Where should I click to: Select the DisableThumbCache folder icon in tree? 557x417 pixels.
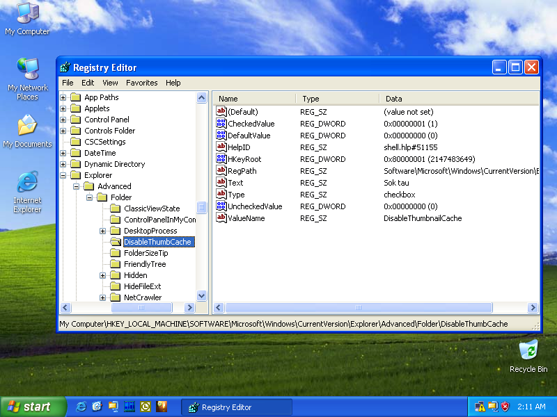pos(116,242)
